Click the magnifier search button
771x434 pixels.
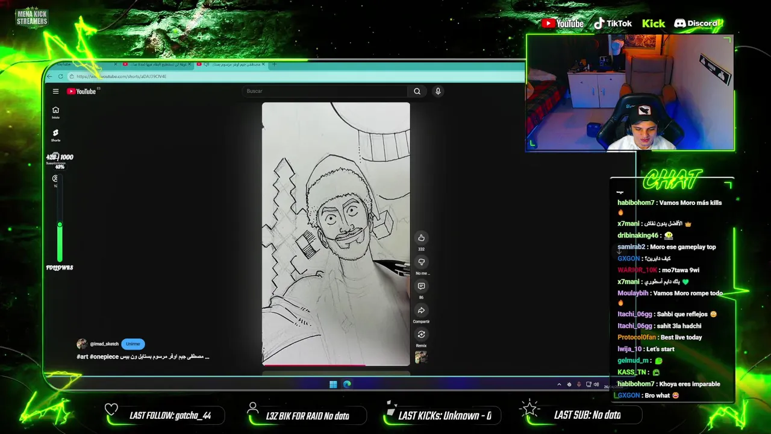tap(417, 91)
